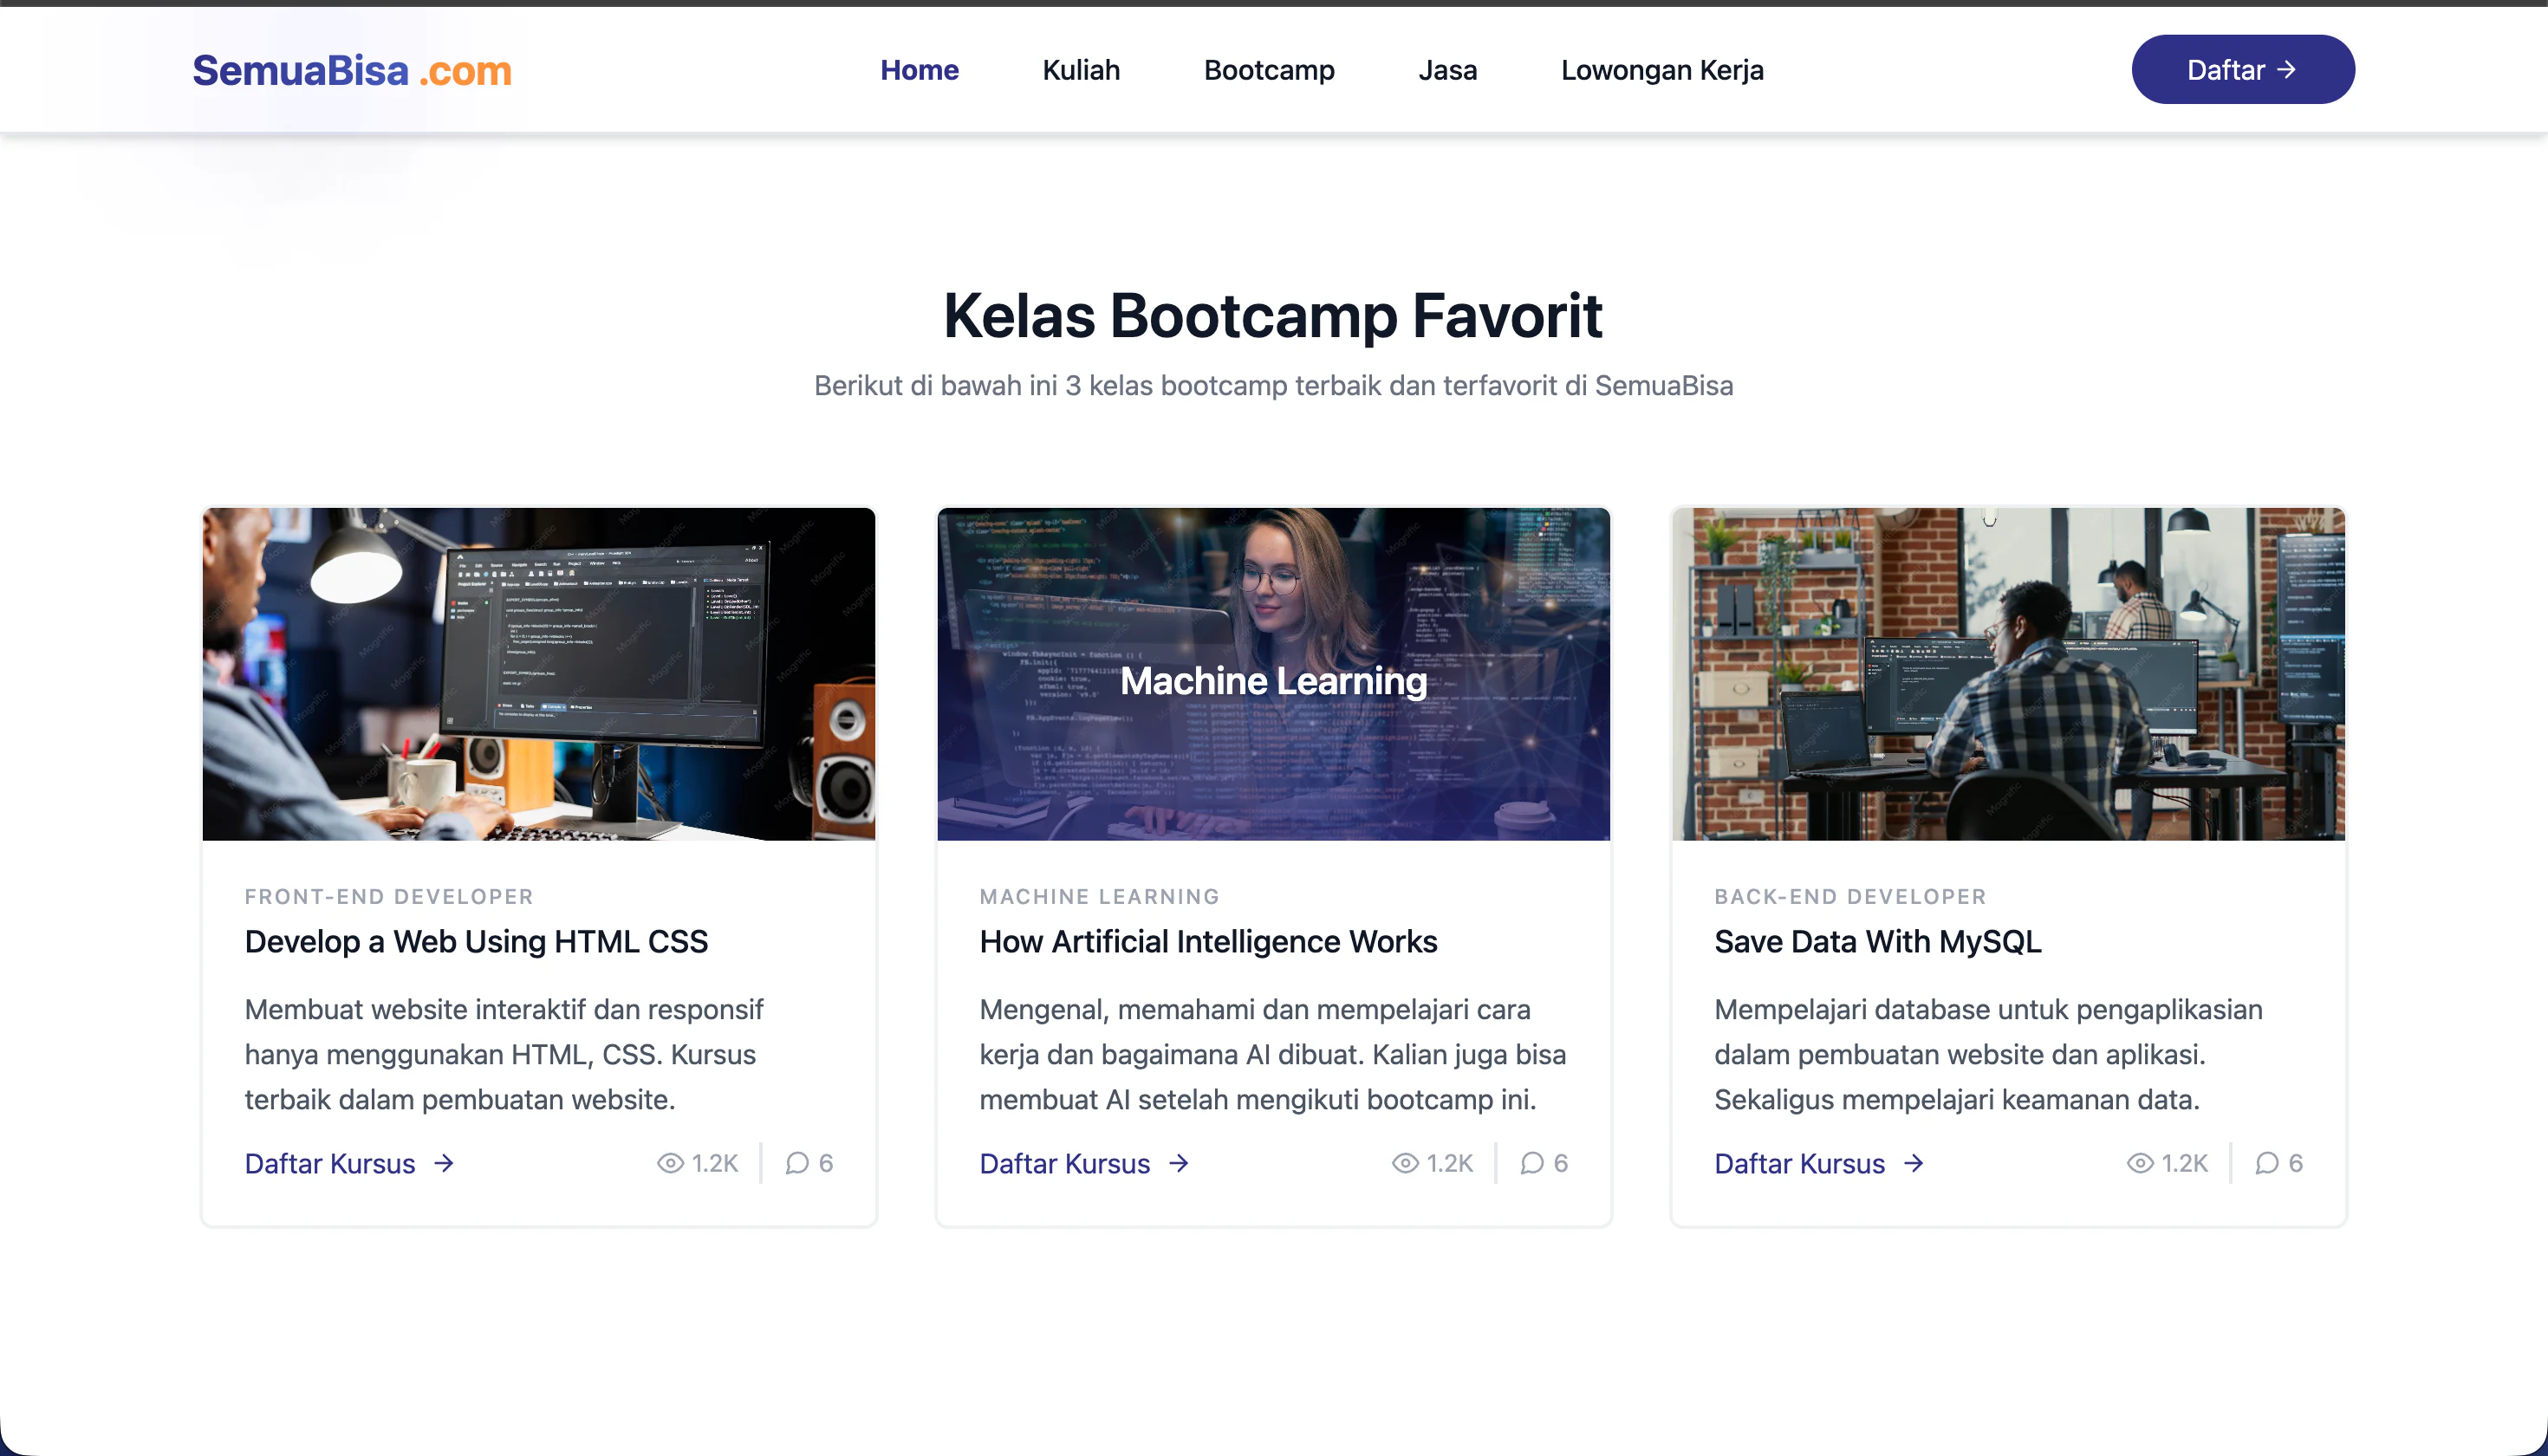Screen dimensions: 2548x1456
Task: Open the Home menu item
Action: click(x=919, y=70)
